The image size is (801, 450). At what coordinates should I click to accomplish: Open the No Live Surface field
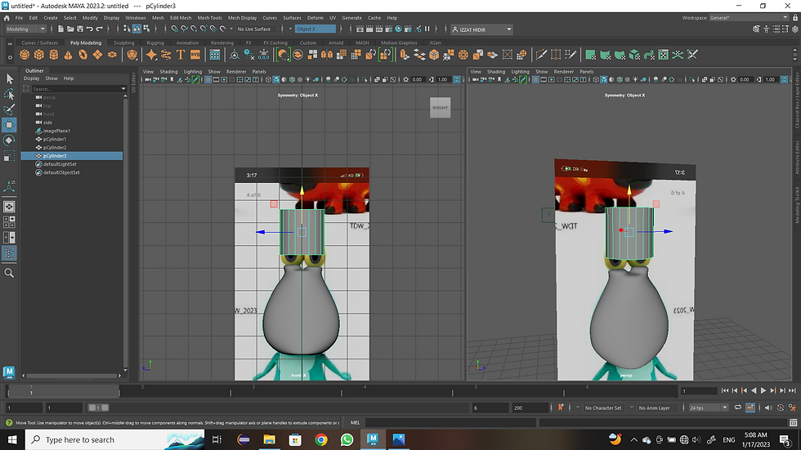point(256,29)
